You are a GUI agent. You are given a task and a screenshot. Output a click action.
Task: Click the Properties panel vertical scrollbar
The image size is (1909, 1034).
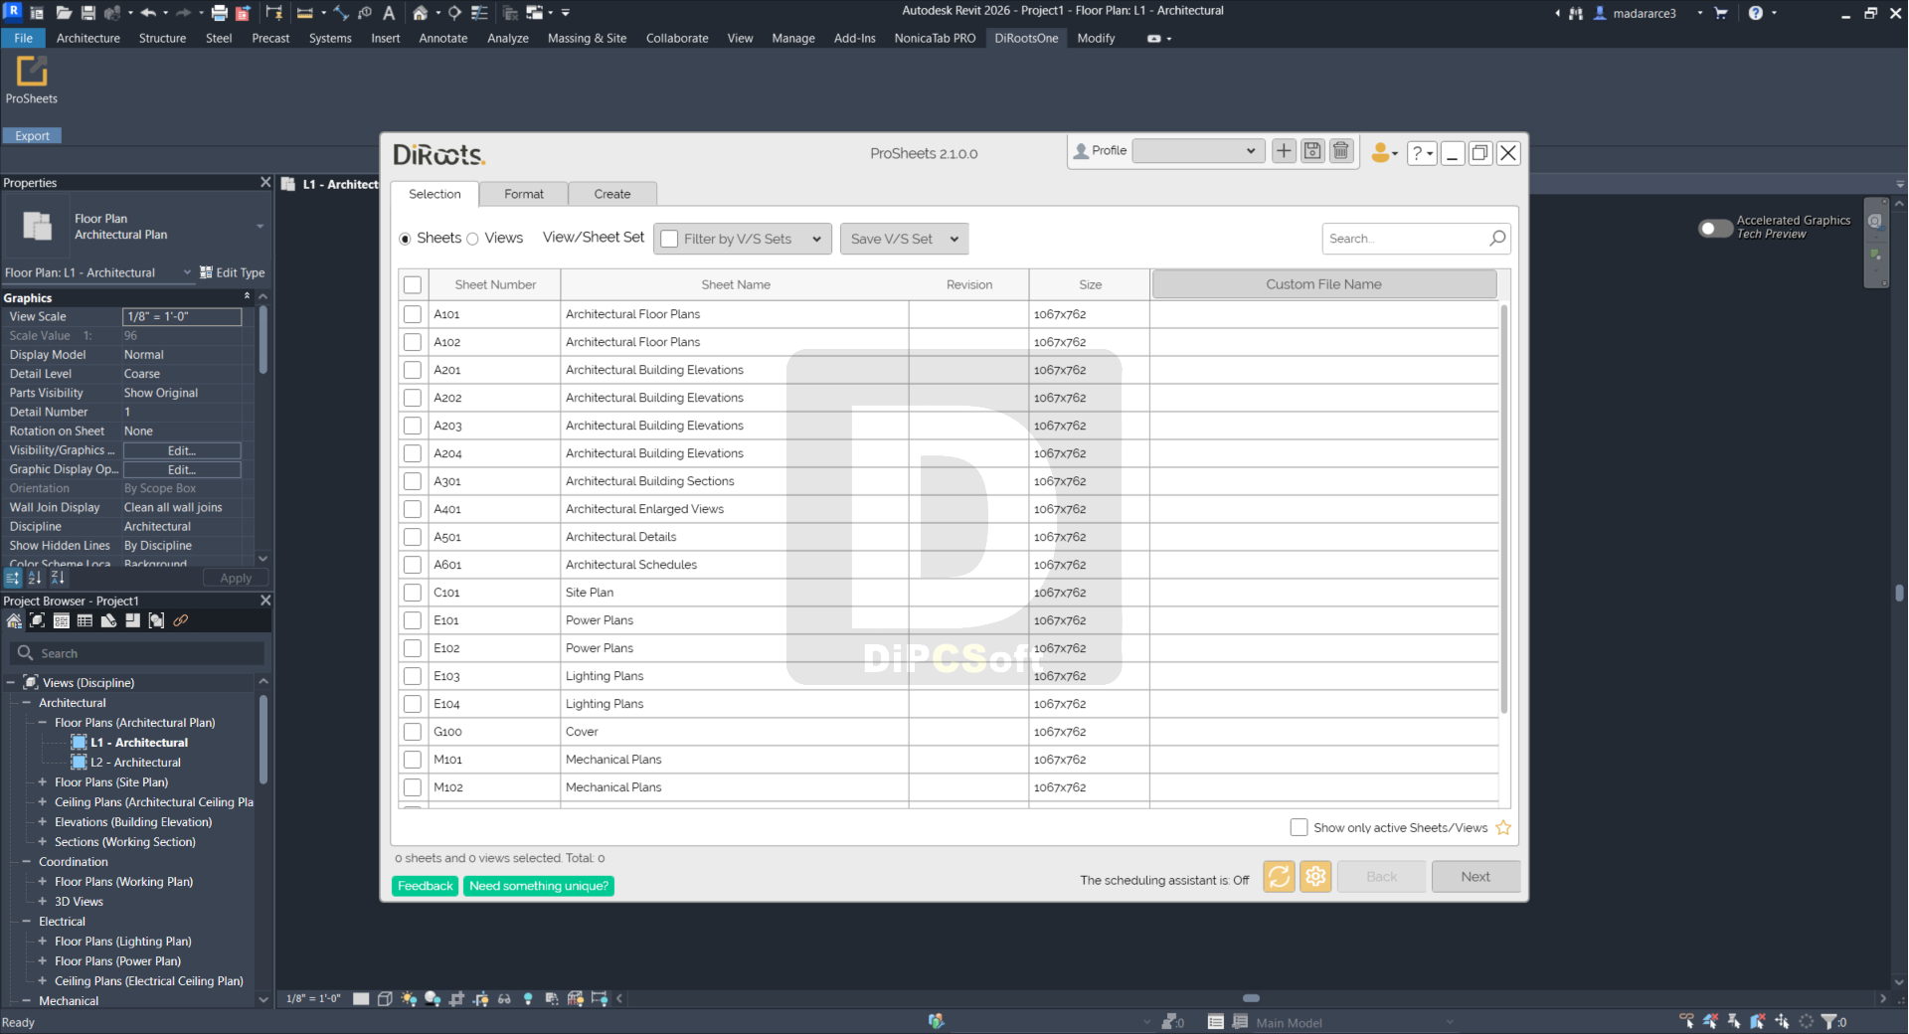tap(262, 340)
